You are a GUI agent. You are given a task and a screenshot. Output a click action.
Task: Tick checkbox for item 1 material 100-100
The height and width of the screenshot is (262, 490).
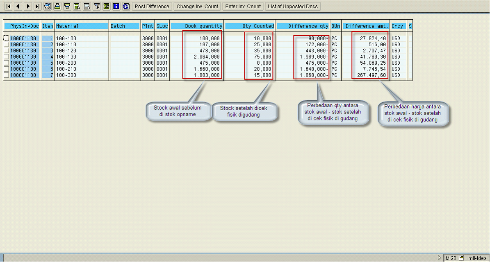(6, 38)
